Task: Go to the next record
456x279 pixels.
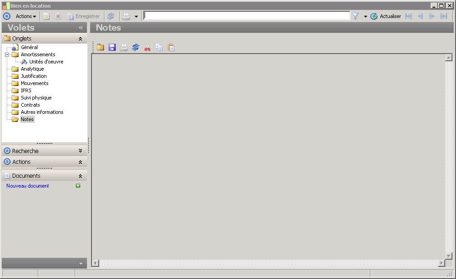Action: tap(432, 16)
